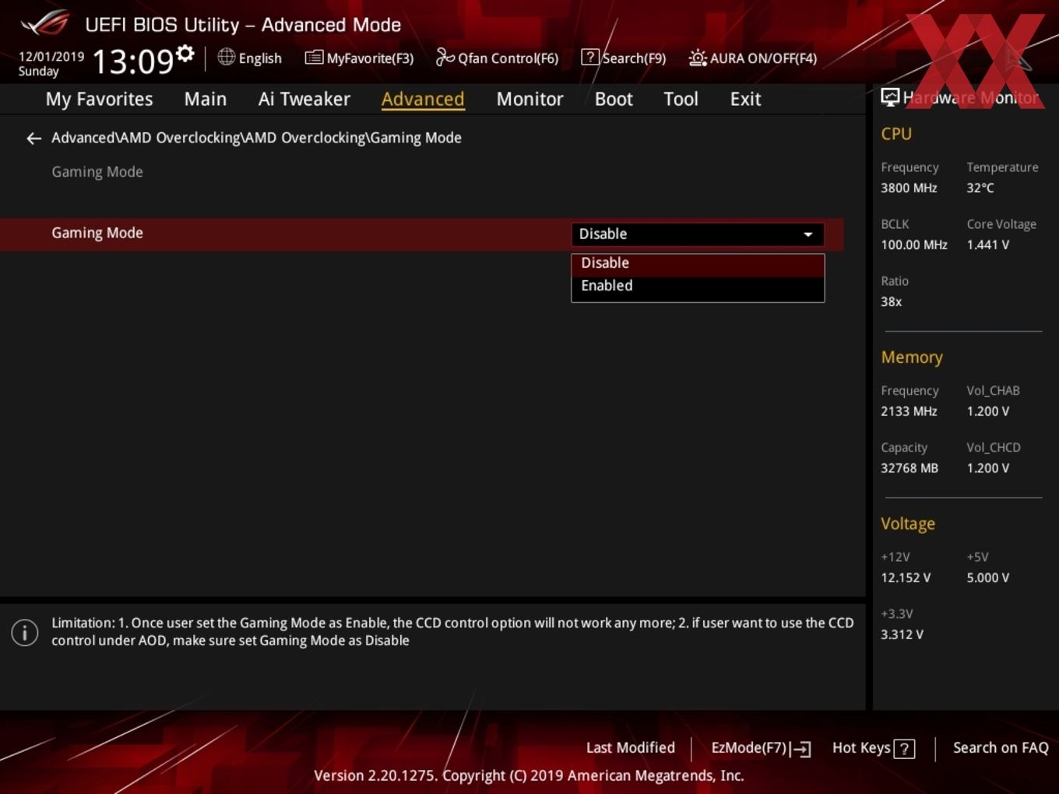1059x794 pixels.
Task: Click the MyFavorite(F3) label
Action: tap(370, 58)
